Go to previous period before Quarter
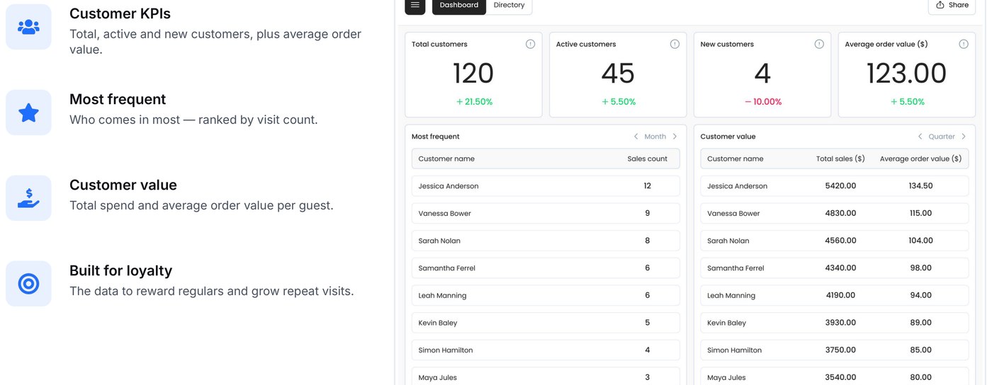The width and height of the screenshot is (992, 385). (920, 137)
